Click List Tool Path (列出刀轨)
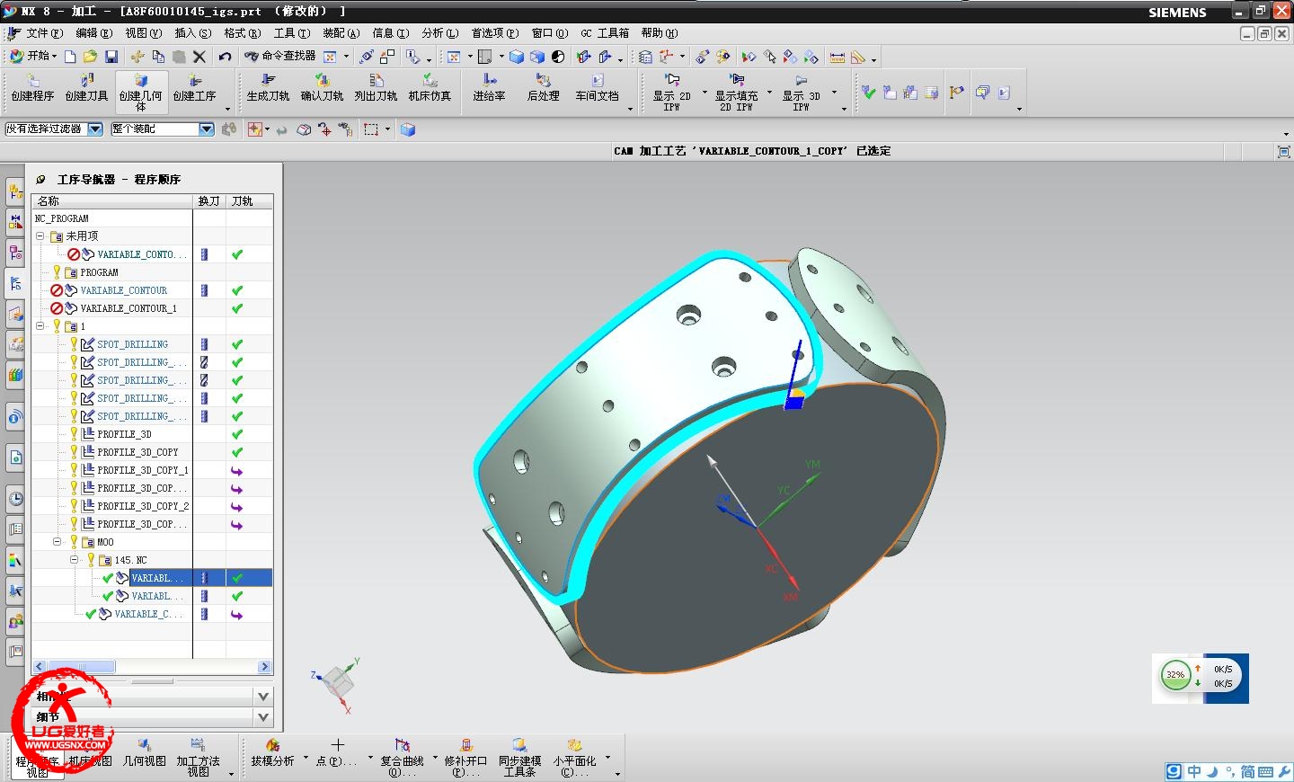The height and width of the screenshot is (782, 1294). pyautogui.click(x=376, y=88)
